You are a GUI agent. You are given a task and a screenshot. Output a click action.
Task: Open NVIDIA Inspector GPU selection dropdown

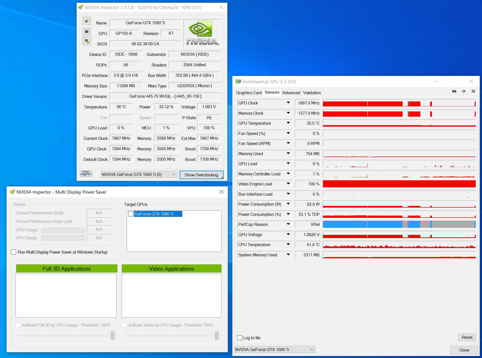pos(139,174)
